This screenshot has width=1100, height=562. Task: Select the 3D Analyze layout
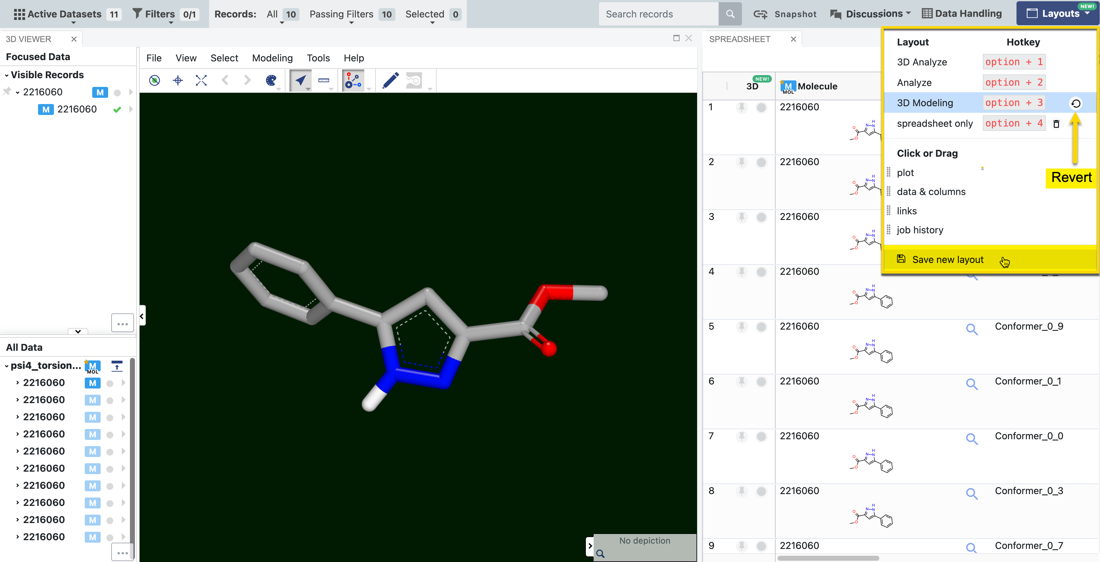pos(922,62)
